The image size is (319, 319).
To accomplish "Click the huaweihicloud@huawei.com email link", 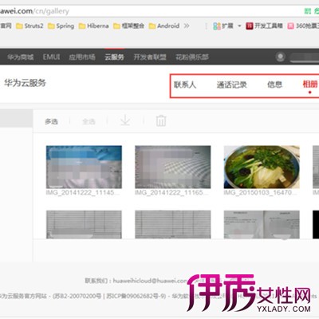I will 151,281.
